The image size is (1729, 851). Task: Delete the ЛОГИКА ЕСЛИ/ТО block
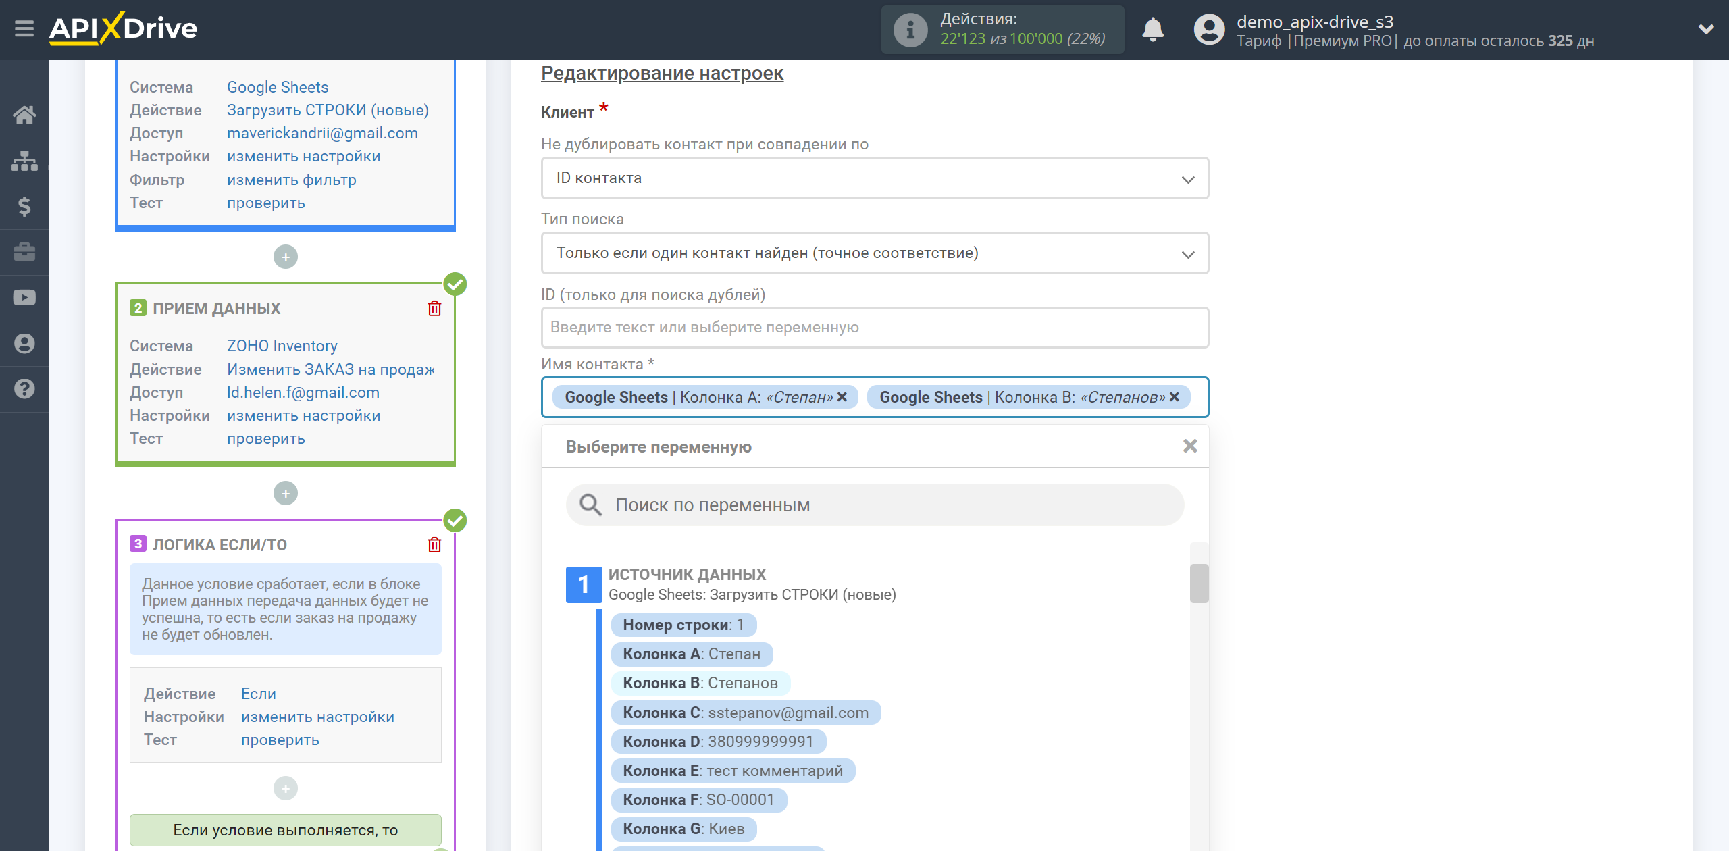(434, 545)
